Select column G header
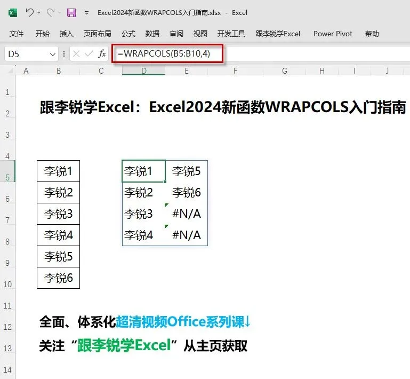 285,70
